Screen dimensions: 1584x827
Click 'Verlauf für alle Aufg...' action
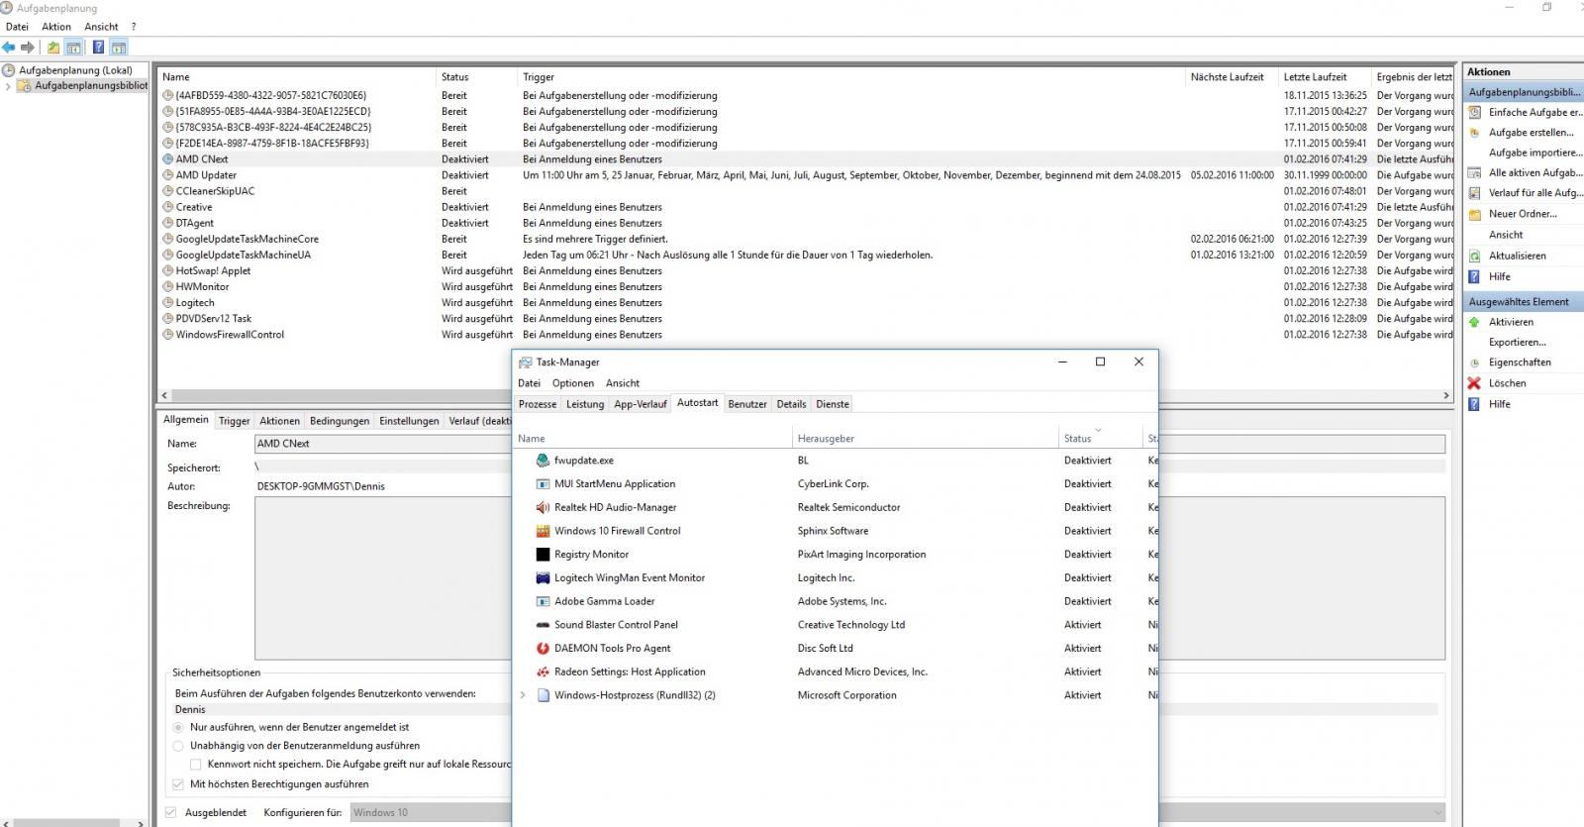1534,193
